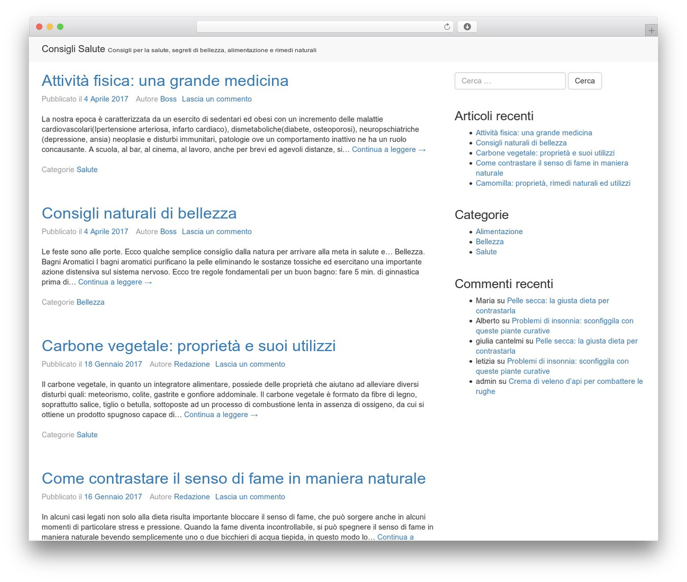Click date 16 Gennaio 2017
Screen dimensions: 687x582
pos(113,497)
